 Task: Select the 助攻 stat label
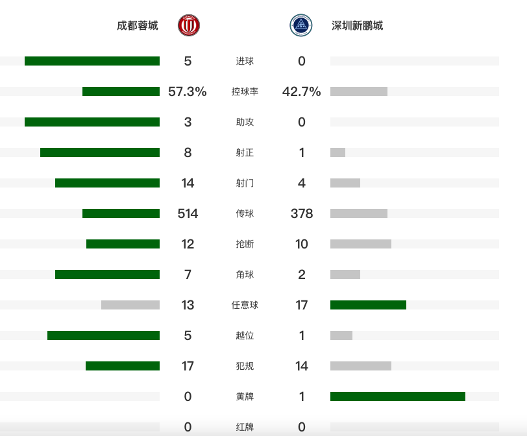245,122
